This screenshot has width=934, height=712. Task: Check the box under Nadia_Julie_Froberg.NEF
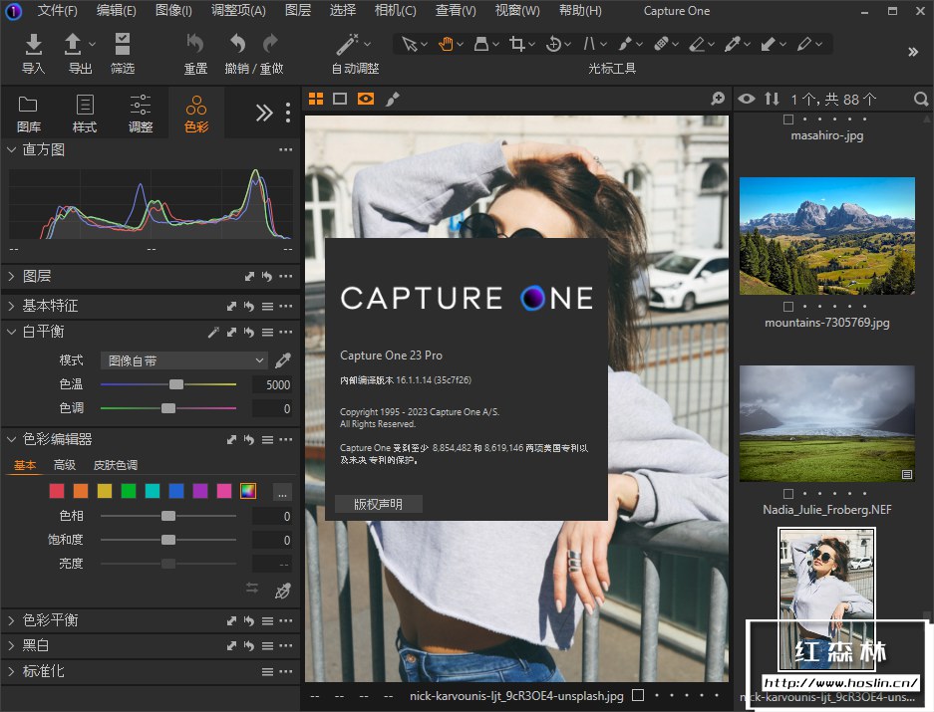pyautogui.click(x=788, y=493)
